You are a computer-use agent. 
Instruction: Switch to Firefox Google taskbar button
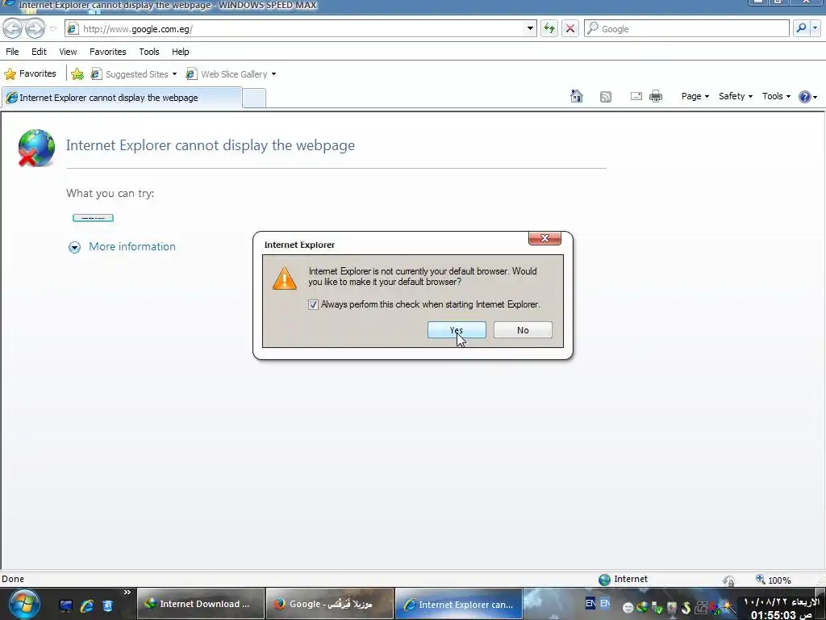click(x=329, y=604)
